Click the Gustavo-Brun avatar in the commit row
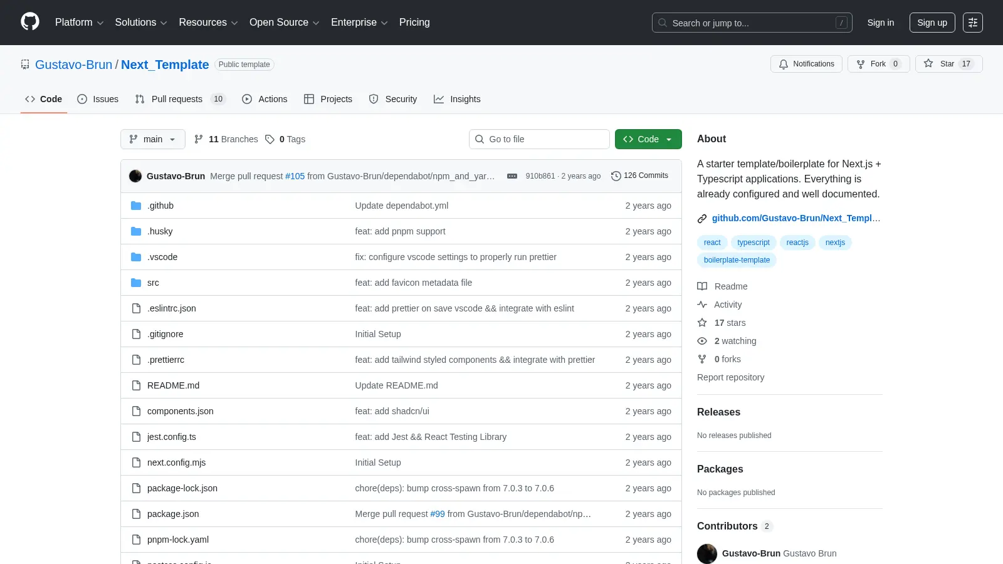The image size is (1003, 564). (135, 176)
